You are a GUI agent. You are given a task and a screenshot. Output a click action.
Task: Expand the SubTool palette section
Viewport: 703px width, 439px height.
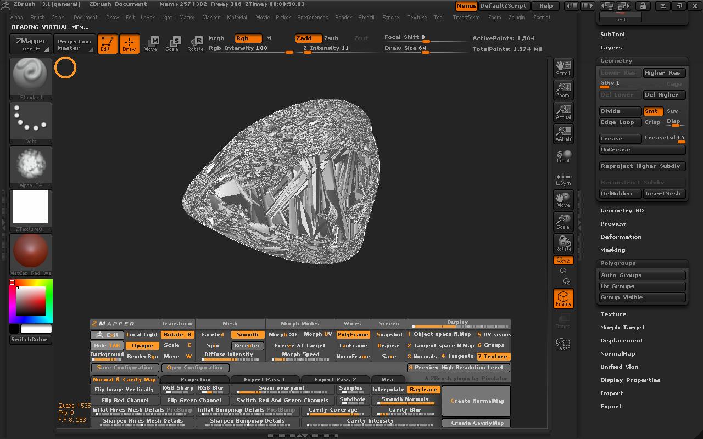(x=612, y=34)
